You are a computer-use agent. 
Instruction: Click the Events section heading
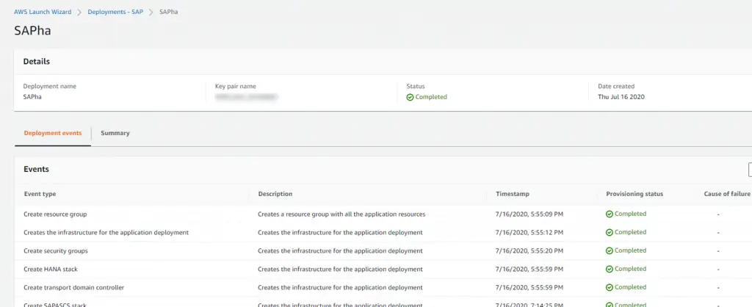tap(37, 170)
